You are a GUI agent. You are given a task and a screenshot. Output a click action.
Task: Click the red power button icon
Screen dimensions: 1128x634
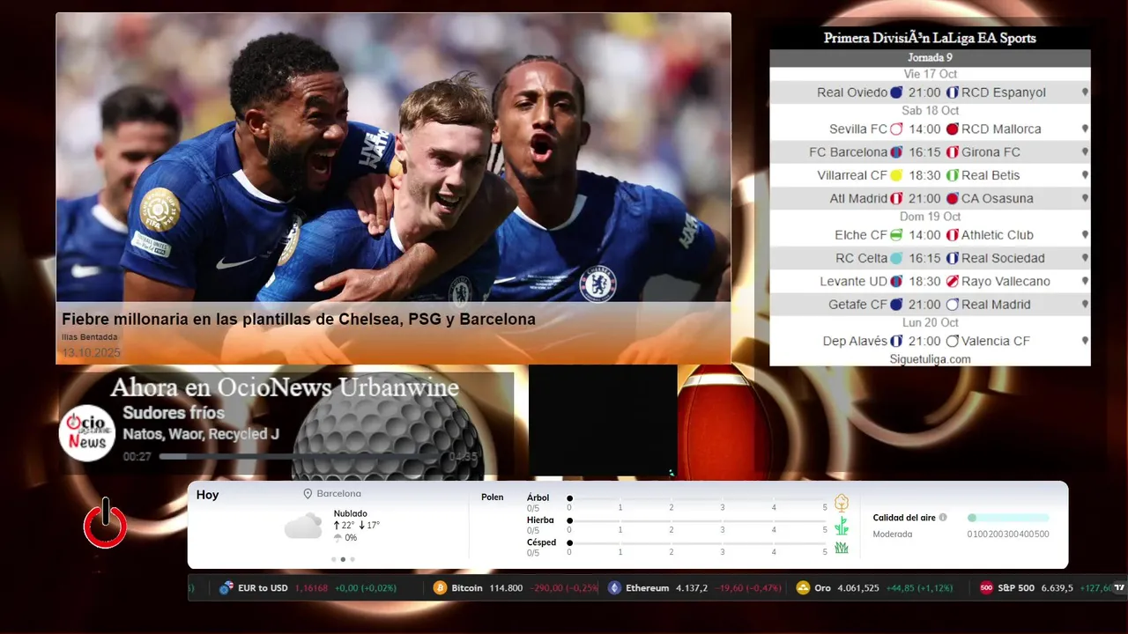click(x=105, y=523)
